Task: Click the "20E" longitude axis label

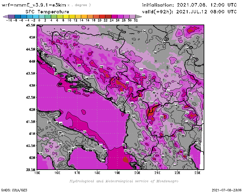Action: (x=137, y=173)
